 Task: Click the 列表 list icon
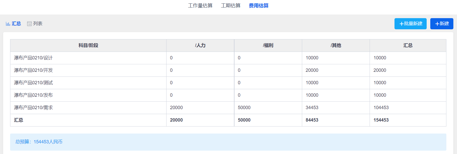[x=29, y=24]
